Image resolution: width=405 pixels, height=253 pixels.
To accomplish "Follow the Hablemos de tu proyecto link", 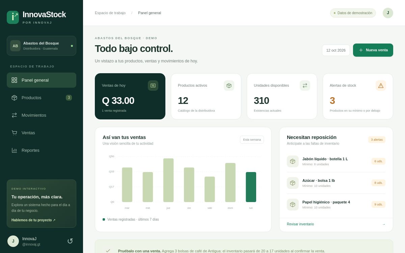I will pos(33,220).
